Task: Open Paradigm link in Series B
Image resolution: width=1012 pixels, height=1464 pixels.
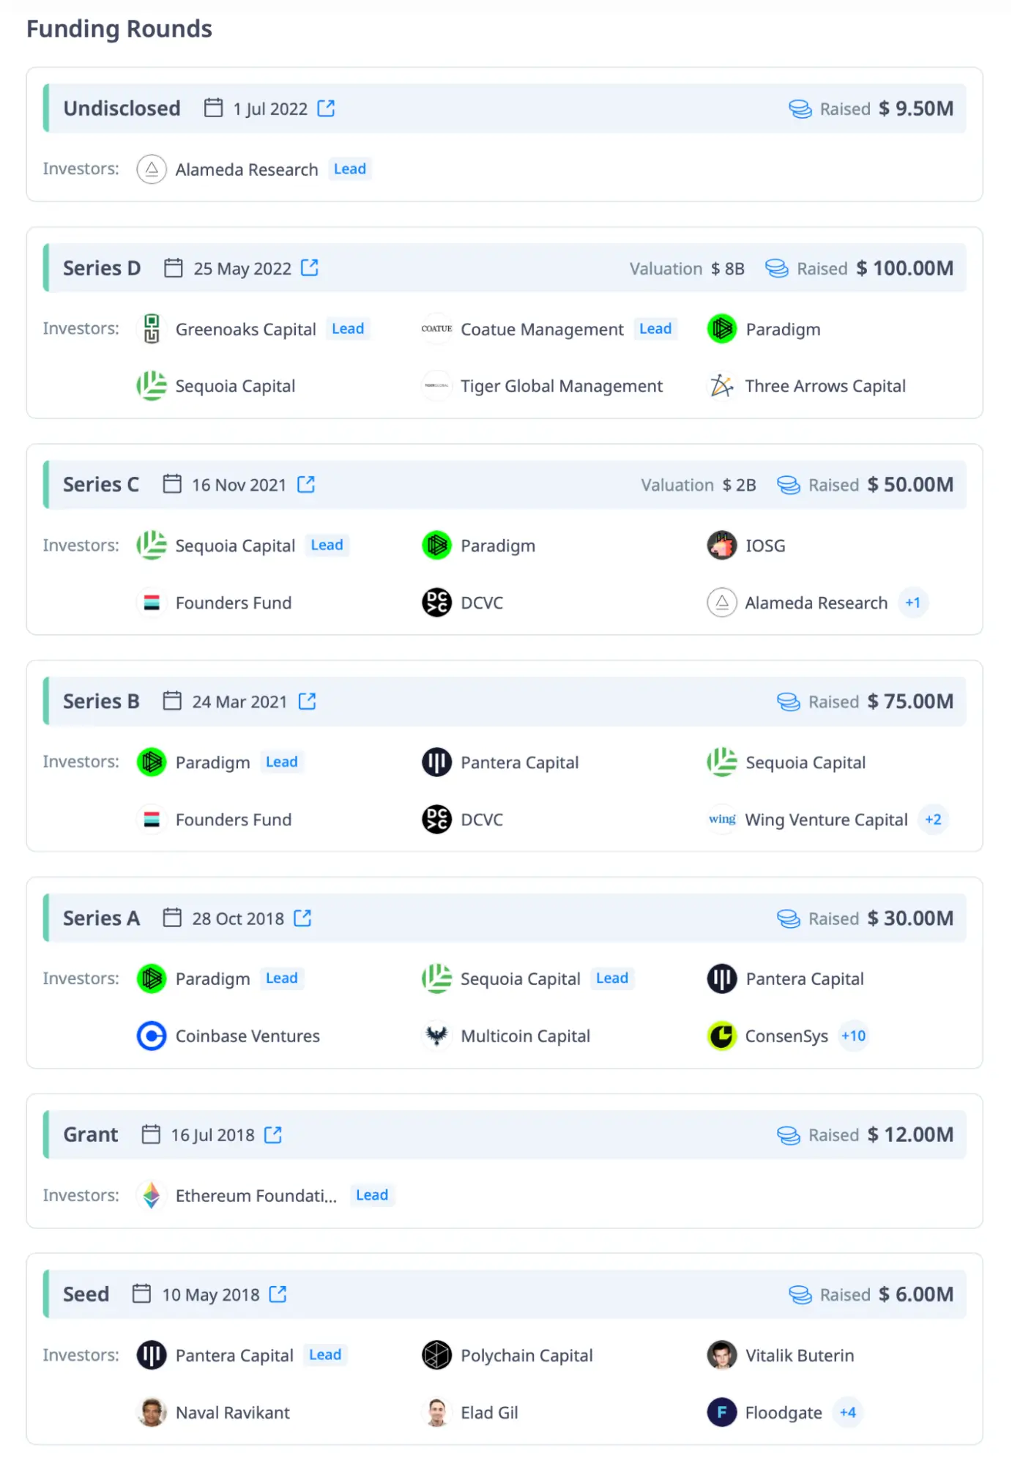Action: click(x=213, y=762)
